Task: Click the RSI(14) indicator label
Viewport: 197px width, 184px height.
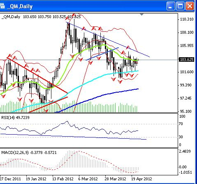Action: (15, 118)
